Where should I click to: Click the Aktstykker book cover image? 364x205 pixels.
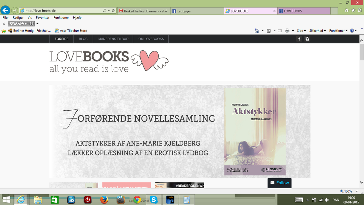point(255,132)
